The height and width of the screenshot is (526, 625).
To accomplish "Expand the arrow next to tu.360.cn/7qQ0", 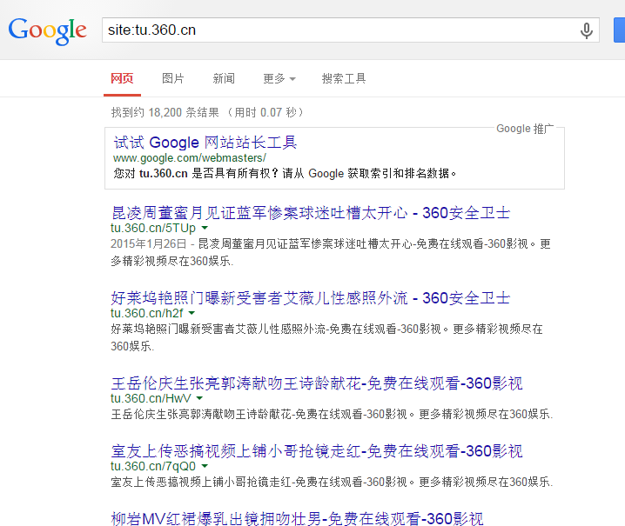I will pyautogui.click(x=205, y=466).
